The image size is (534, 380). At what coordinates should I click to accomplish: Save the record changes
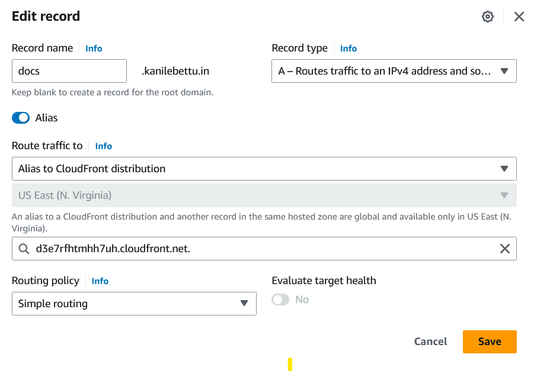(x=490, y=342)
